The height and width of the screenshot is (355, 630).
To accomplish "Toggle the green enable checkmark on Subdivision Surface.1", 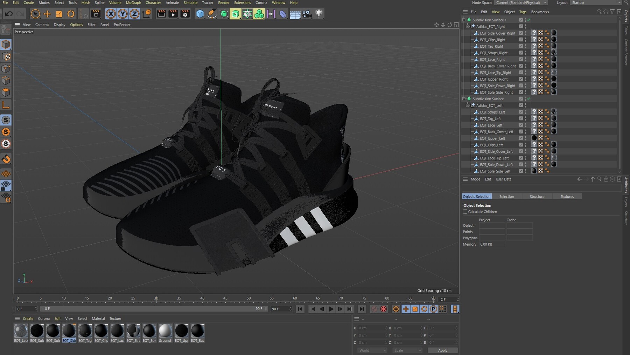I will [x=528, y=20].
